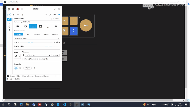Enable Record Webcam to separate file
This screenshot has height=107, width=190.
(x=23, y=59)
